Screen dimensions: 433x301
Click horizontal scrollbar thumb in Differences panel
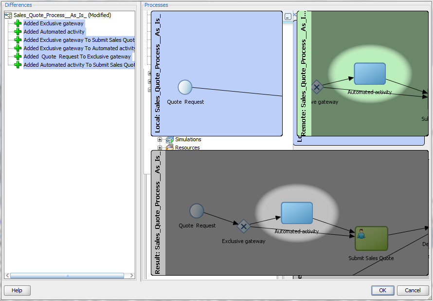[67, 276]
